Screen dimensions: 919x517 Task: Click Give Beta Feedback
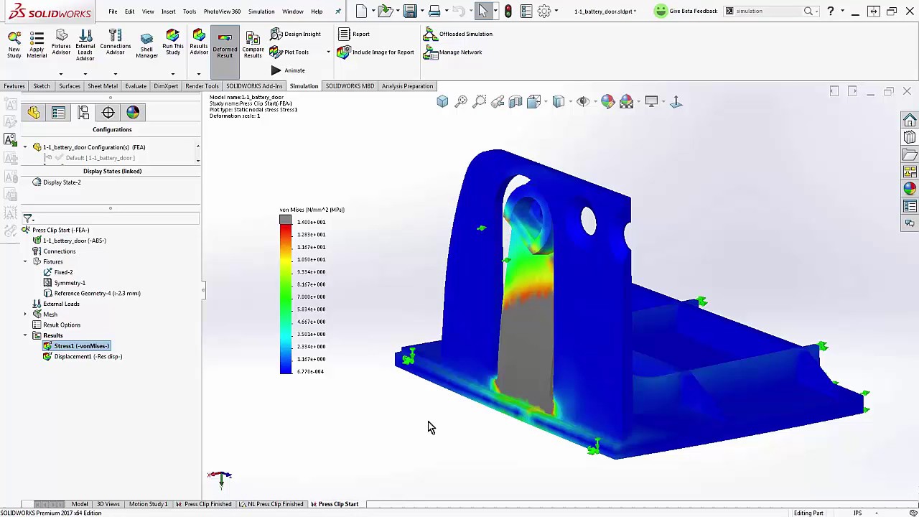coord(686,11)
